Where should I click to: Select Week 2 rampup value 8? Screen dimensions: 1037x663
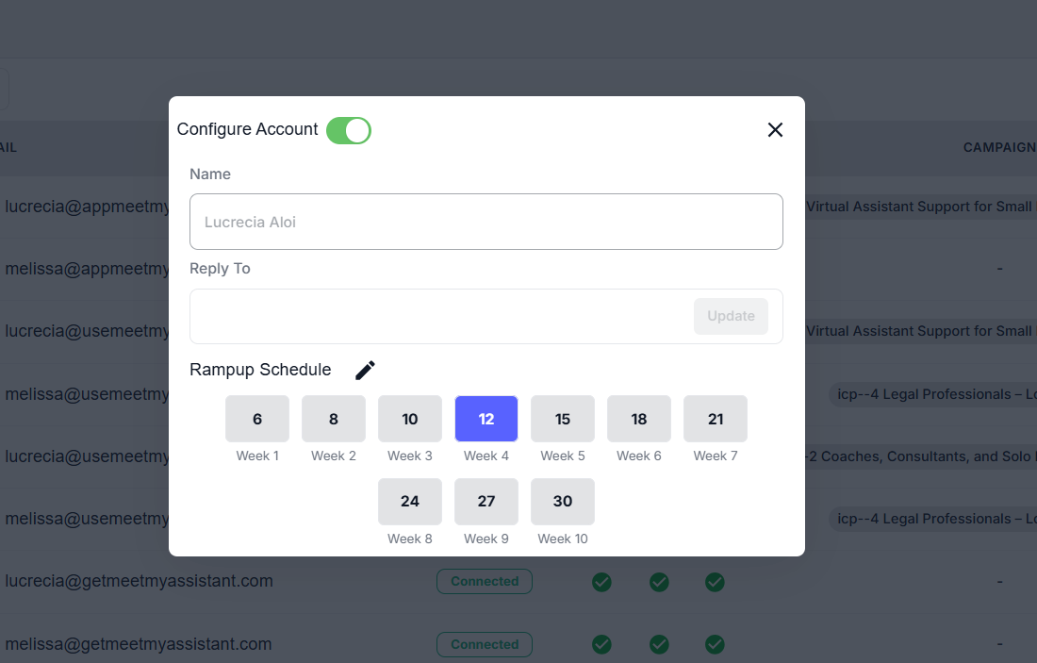tap(334, 419)
